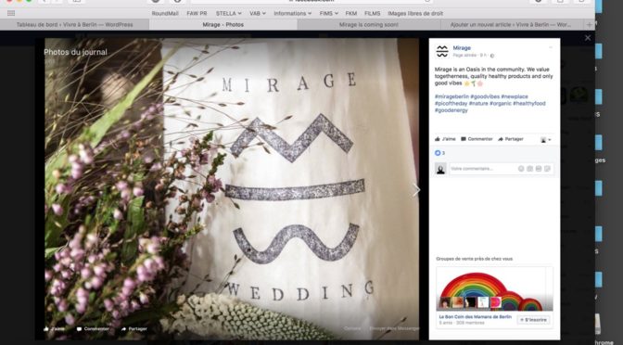The image size is (623, 345).
Task: Open Le Bon Coin des Mamans de Berlin
Action: [x=476, y=317]
